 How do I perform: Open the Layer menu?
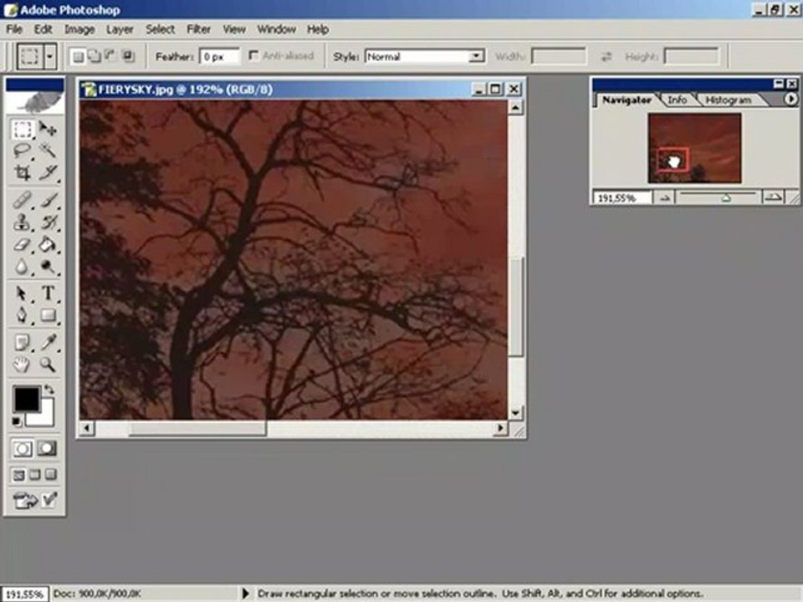(120, 29)
